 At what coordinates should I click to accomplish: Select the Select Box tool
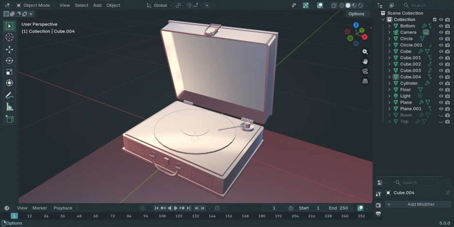pyautogui.click(x=9, y=26)
